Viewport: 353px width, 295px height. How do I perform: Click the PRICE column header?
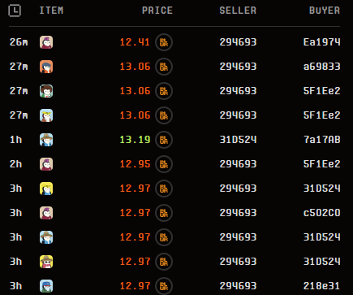(x=157, y=11)
